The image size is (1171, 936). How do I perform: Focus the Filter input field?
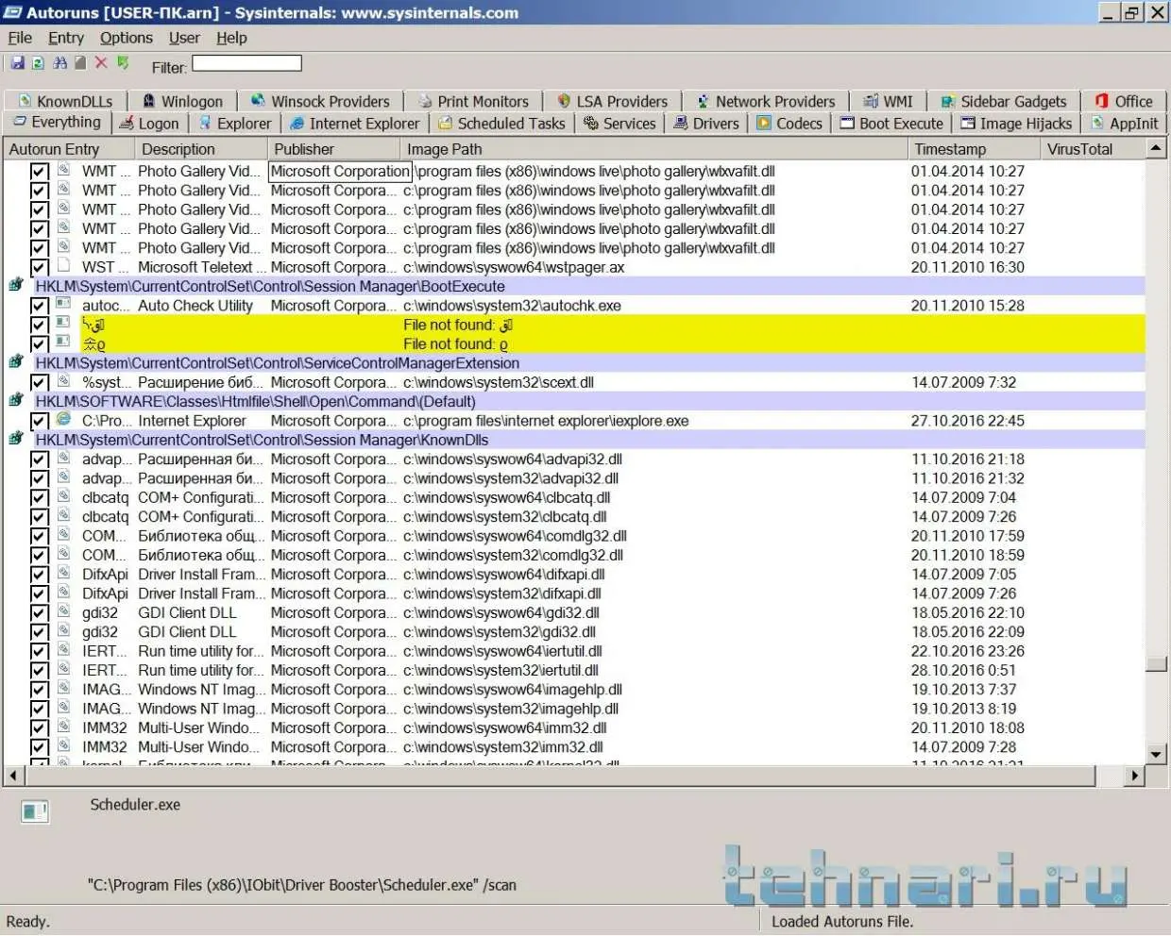[x=247, y=64]
